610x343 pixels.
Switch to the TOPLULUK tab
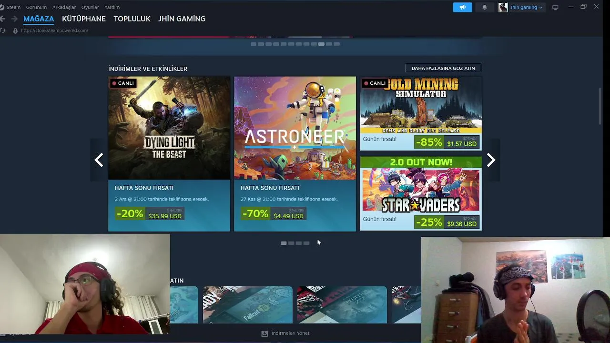(132, 19)
